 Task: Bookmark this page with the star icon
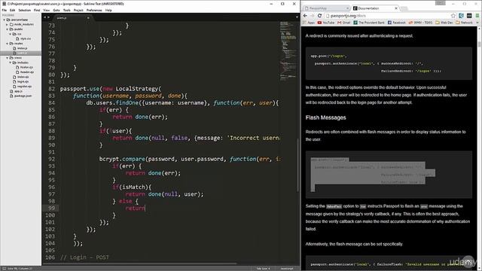coord(453,16)
